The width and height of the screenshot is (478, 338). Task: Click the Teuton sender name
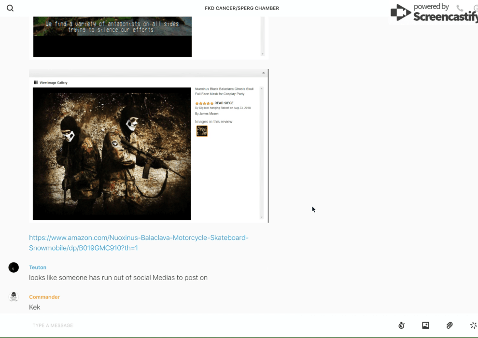click(x=38, y=268)
